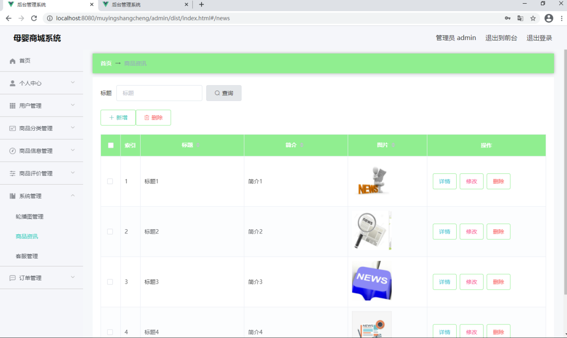Click the 首页 breadcrumb link
The image size is (567, 338).
(x=106, y=63)
